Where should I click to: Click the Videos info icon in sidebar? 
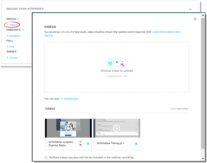(19, 19)
